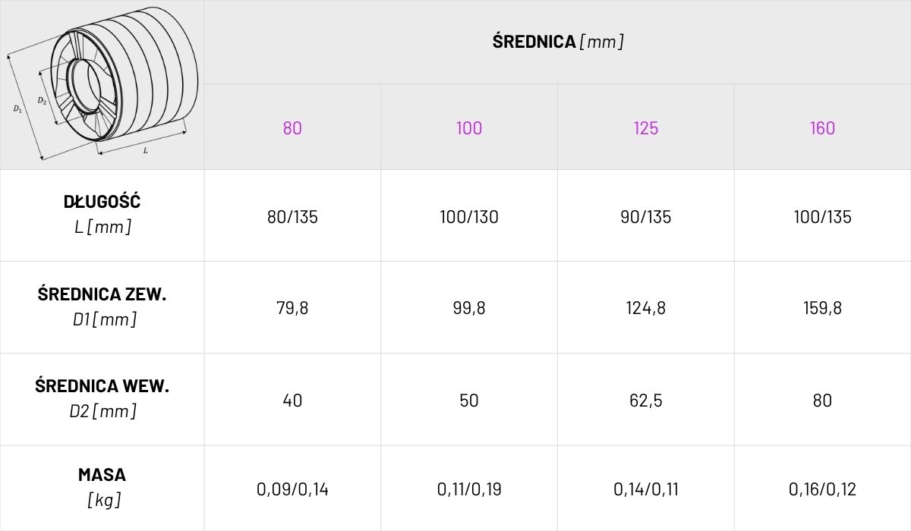
Task: Click the 124,8 outer diameter value
Action: (646, 309)
